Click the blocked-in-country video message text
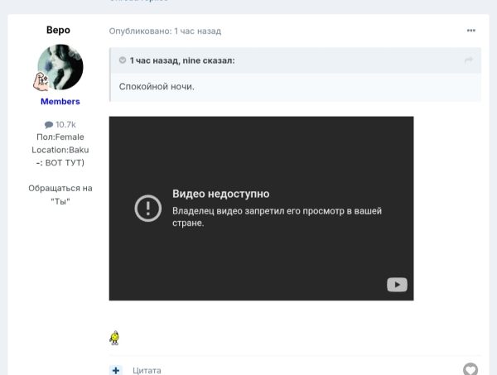The width and height of the screenshot is (497, 375). tap(277, 217)
